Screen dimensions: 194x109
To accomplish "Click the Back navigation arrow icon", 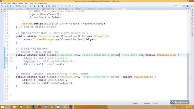I will click(72, 6).
